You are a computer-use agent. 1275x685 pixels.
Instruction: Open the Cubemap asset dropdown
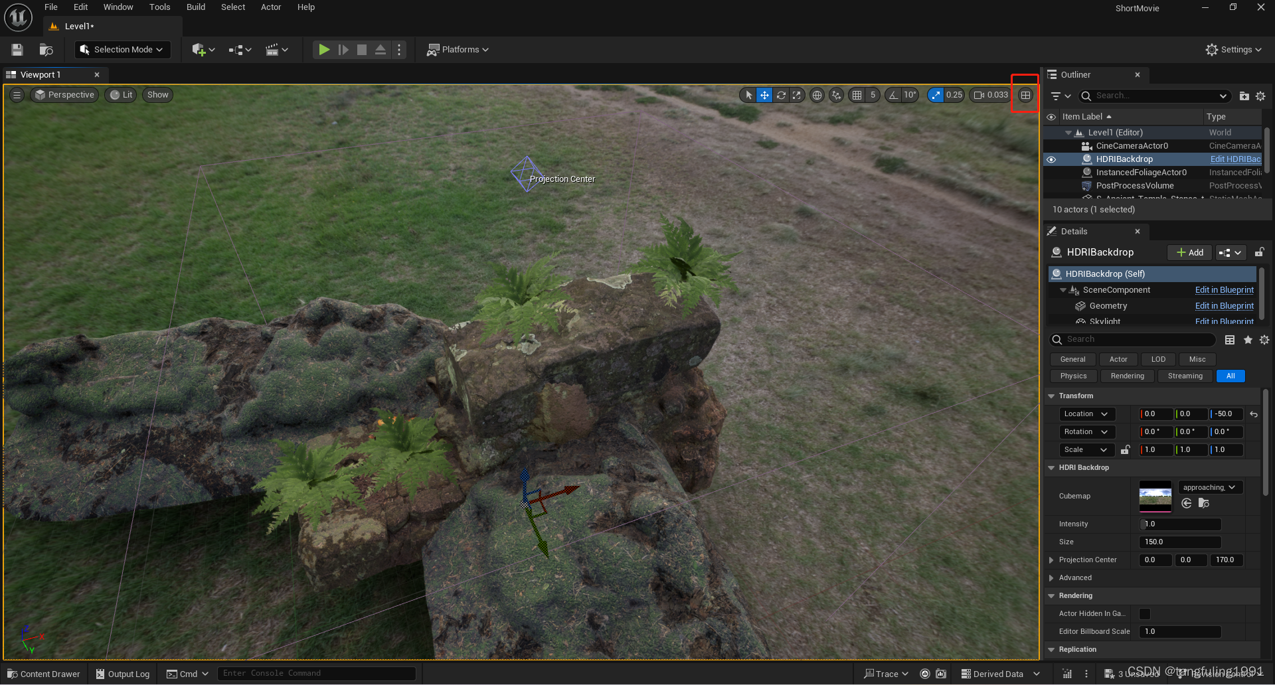1210,488
